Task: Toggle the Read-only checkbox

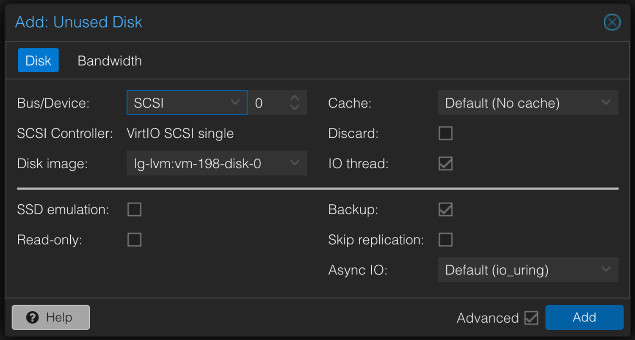Action: tap(134, 240)
